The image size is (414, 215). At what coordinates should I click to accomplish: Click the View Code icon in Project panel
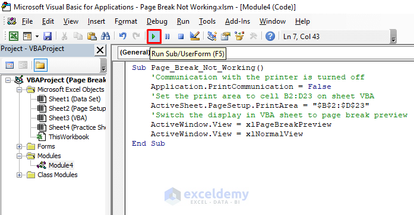tap(10, 65)
